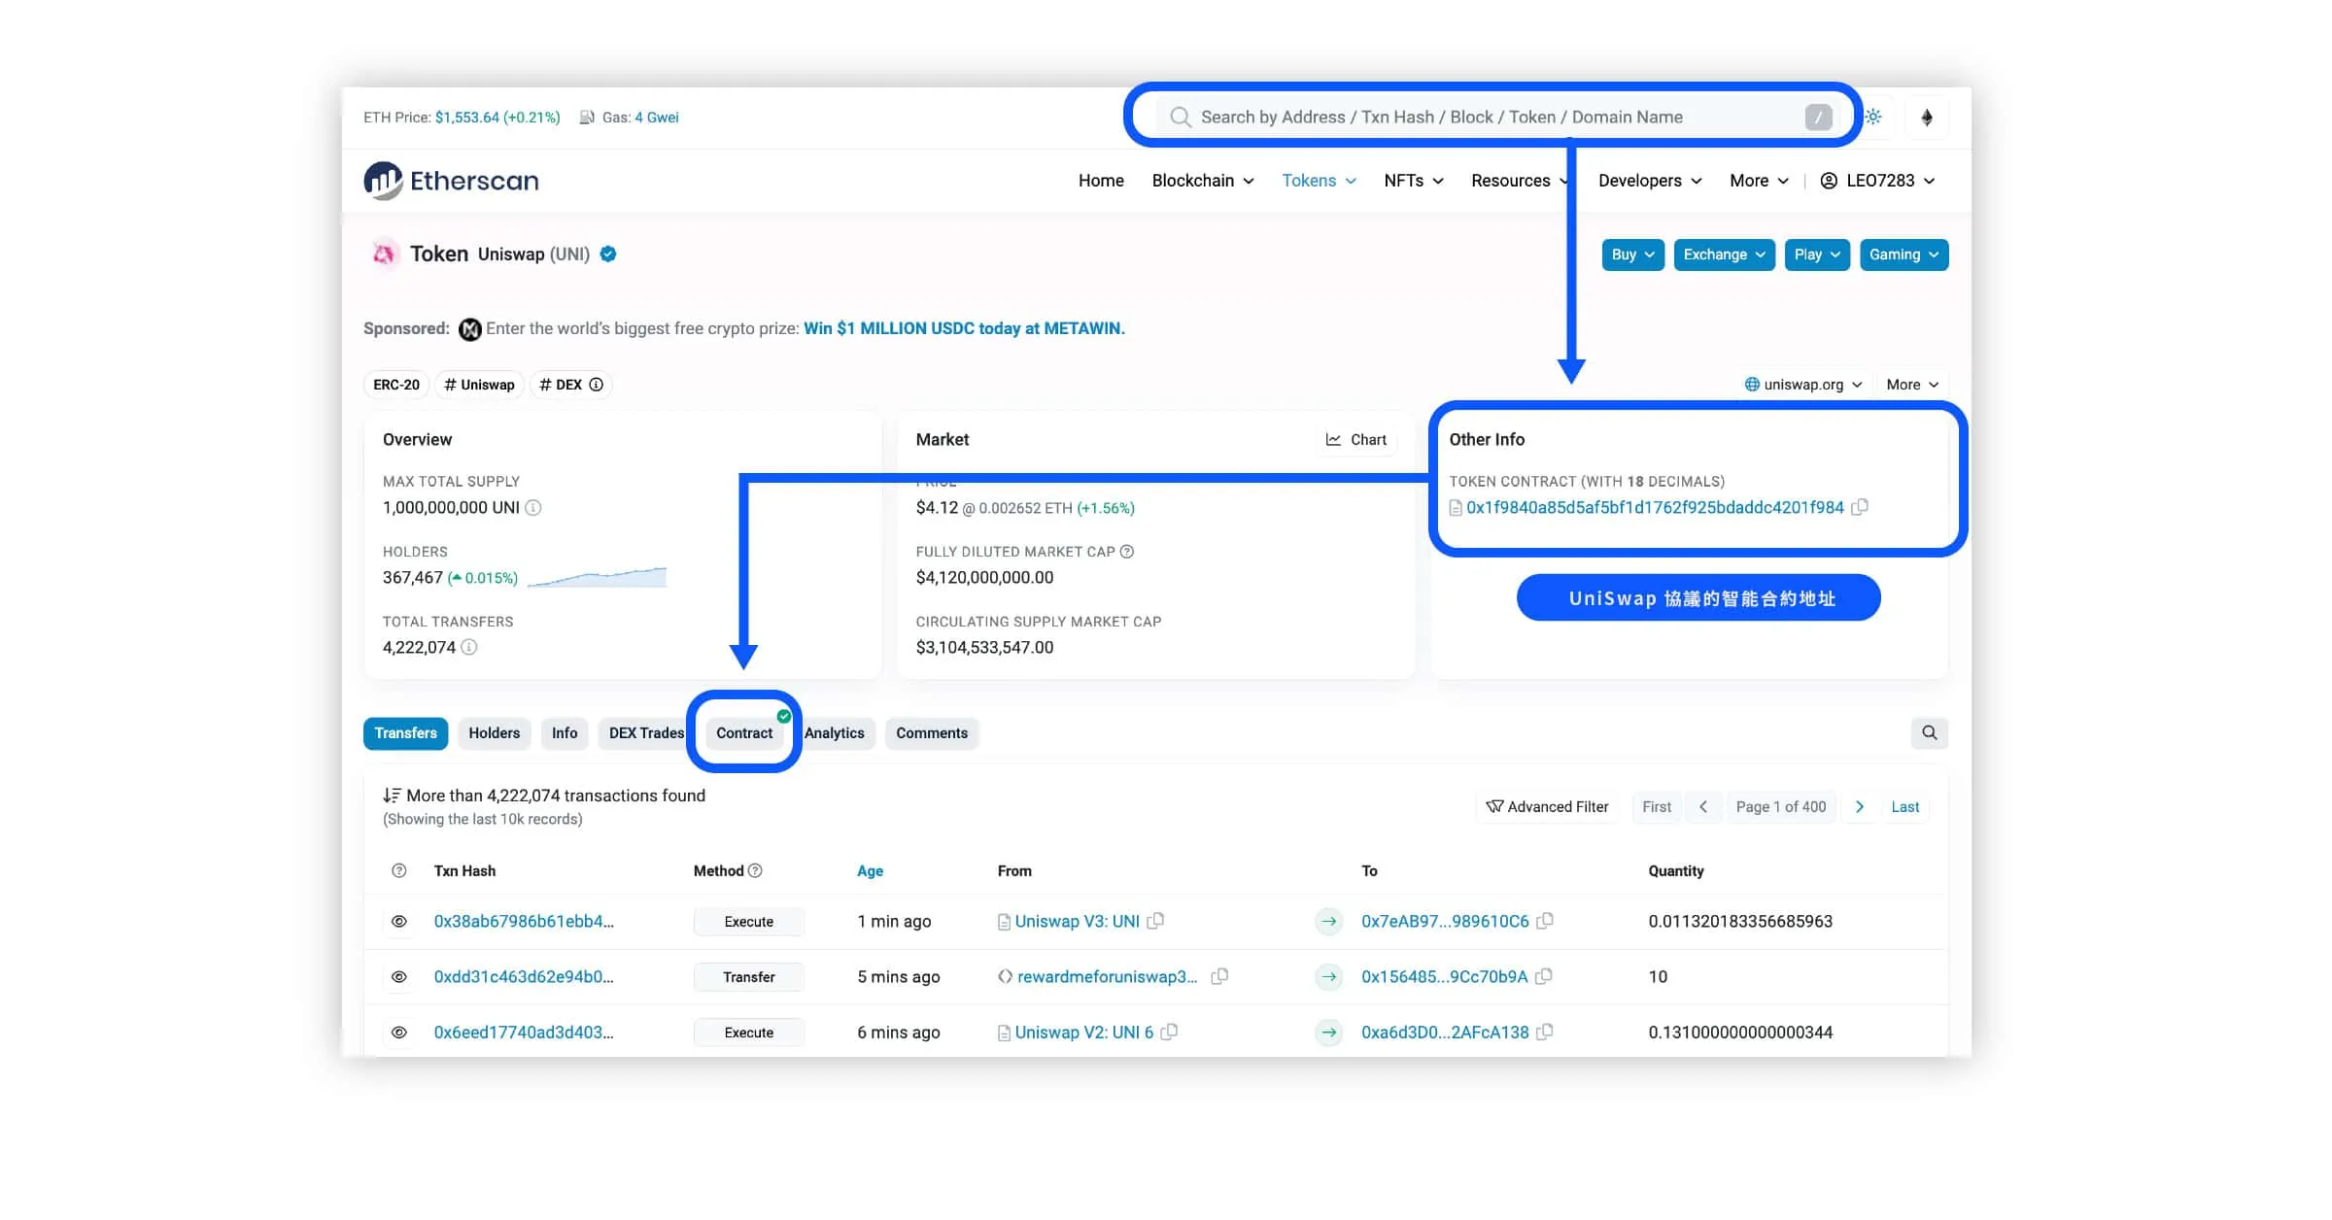Open the LEO7283 account dropdown
Viewport: 2332px width, 1220px height.
click(x=1877, y=181)
